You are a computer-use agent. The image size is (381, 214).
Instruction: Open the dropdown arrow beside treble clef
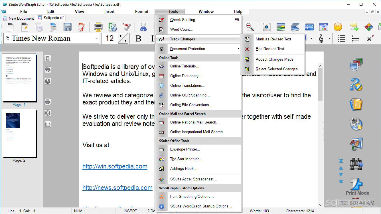tap(330, 38)
